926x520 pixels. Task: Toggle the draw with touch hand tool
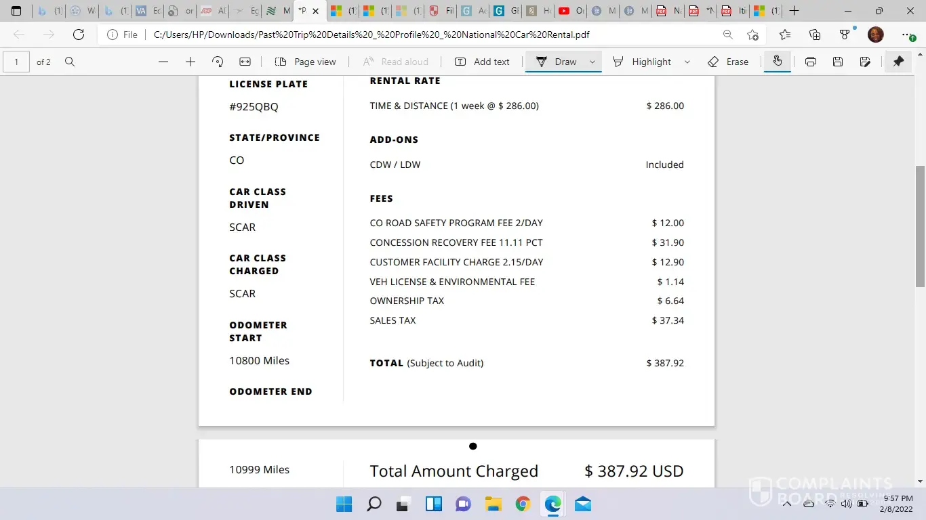click(777, 62)
